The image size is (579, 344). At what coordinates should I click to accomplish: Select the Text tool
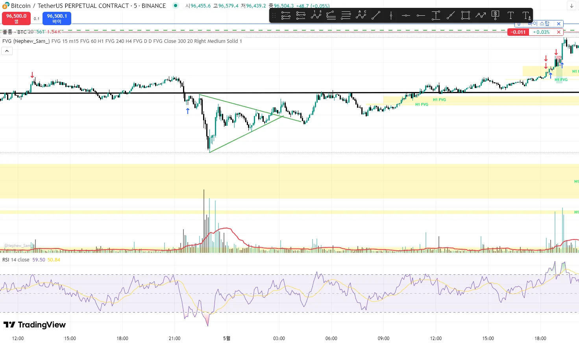tap(511, 16)
